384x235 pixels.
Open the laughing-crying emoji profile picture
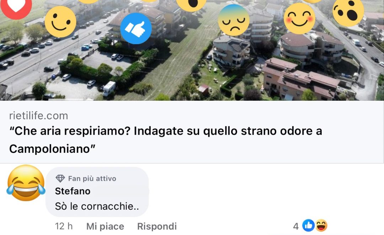coord(26,183)
